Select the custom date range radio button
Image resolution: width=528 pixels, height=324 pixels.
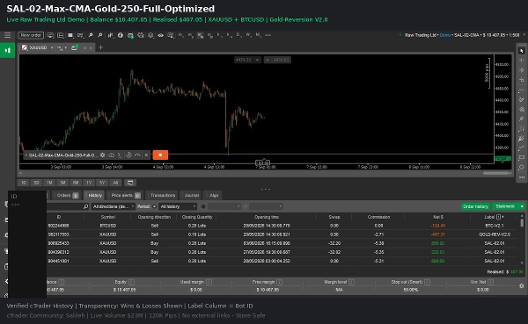[203, 206]
